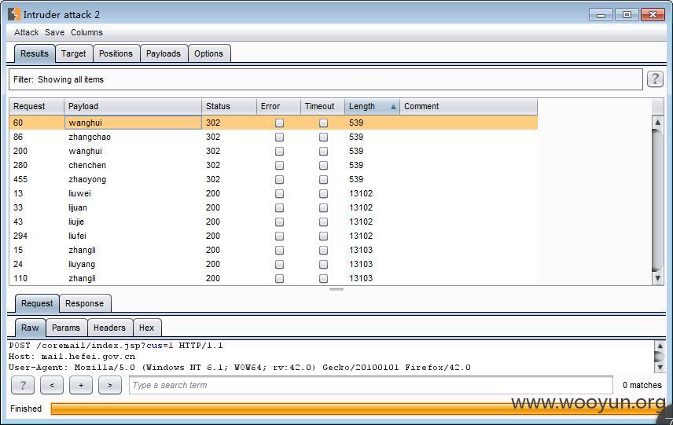Click the Finished progress bar
The height and width of the screenshot is (425, 673).
pos(357,409)
